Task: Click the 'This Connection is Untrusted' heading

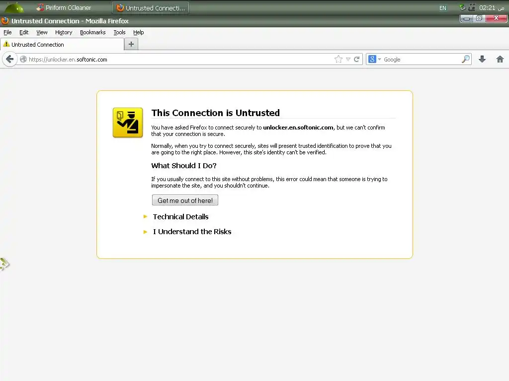Action: [216, 113]
